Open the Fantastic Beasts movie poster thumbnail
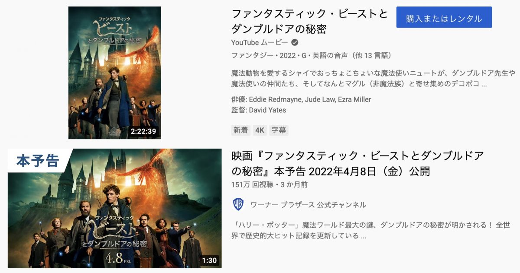The image size is (520, 273). pyautogui.click(x=115, y=73)
